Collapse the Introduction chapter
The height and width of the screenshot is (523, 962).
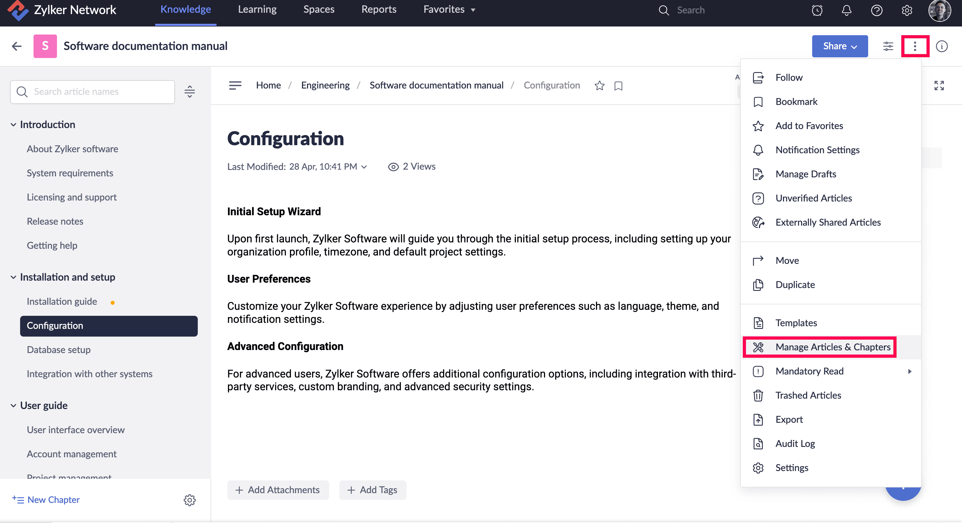[13, 125]
